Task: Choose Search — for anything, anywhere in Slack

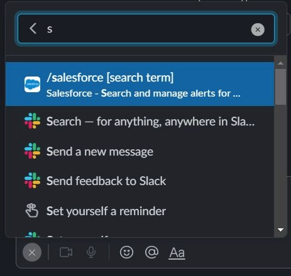Action: pos(140,121)
